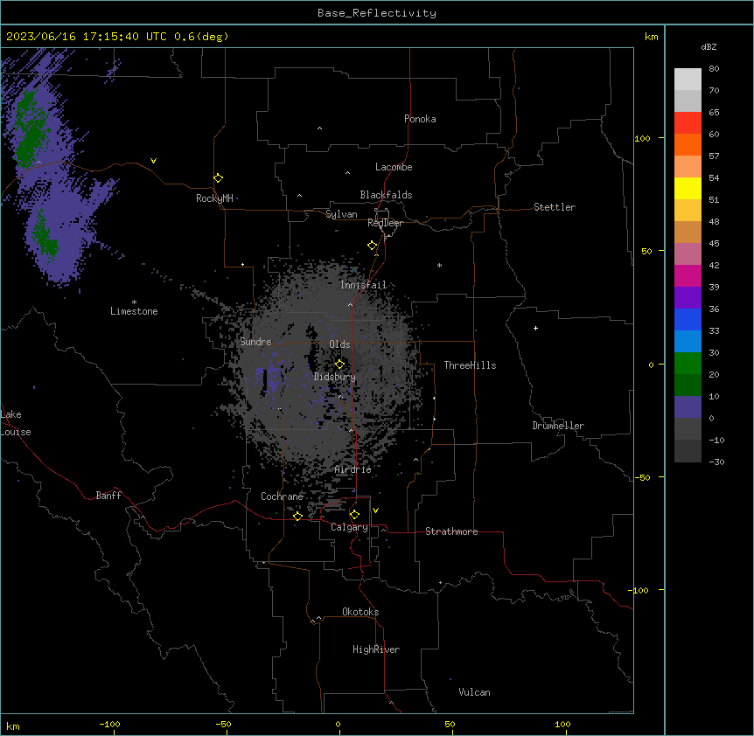The height and width of the screenshot is (736, 754).
Task: Click the Blackfalds label
Action: tap(386, 195)
